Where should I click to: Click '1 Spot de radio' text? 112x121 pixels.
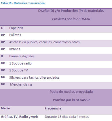click(20, 63)
